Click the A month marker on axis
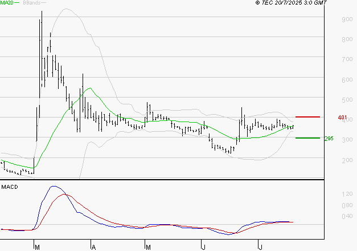This screenshot has height=251, width=357. click(x=93, y=247)
